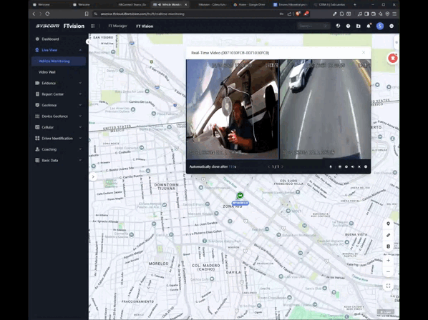This screenshot has height=320, width=428.
Task: Switch to the FT Manager tab
Action: 117,26
